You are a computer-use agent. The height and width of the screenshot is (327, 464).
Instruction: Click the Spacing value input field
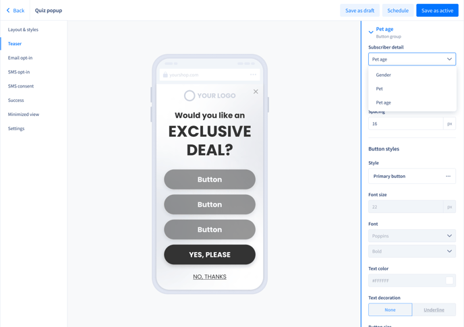click(x=406, y=123)
